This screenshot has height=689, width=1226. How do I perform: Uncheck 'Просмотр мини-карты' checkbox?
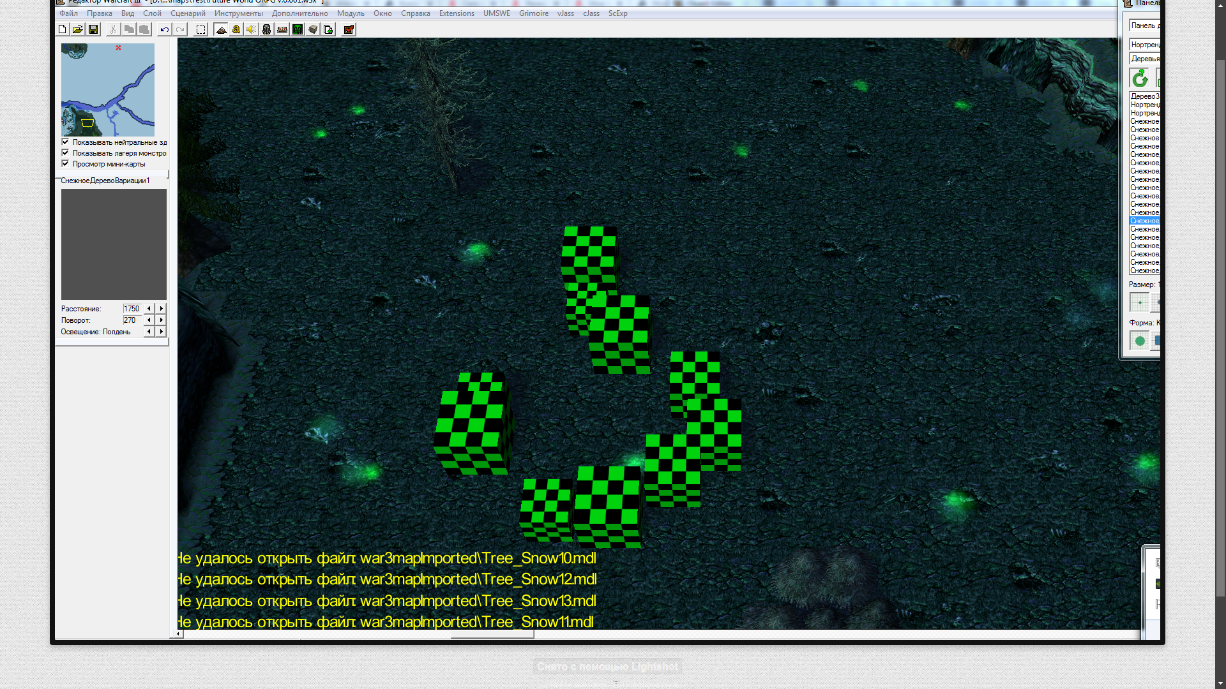tap(65, 164)
